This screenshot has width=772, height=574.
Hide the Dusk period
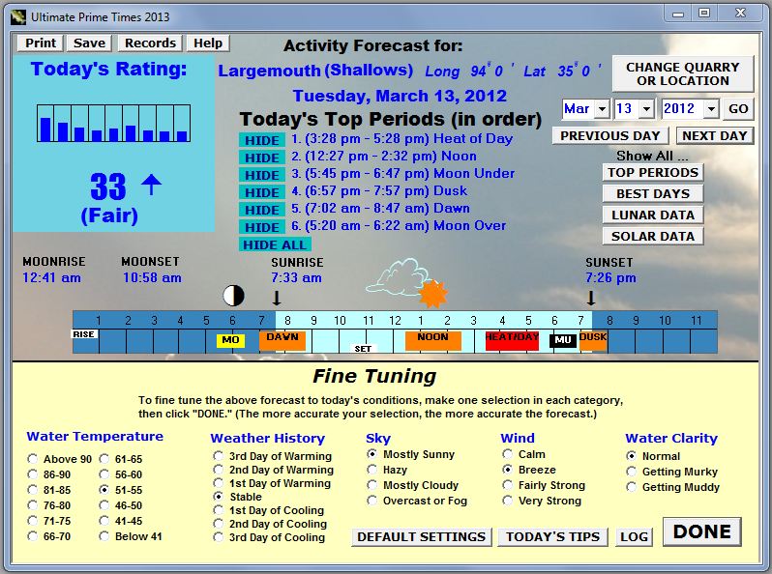pos(262,192)
